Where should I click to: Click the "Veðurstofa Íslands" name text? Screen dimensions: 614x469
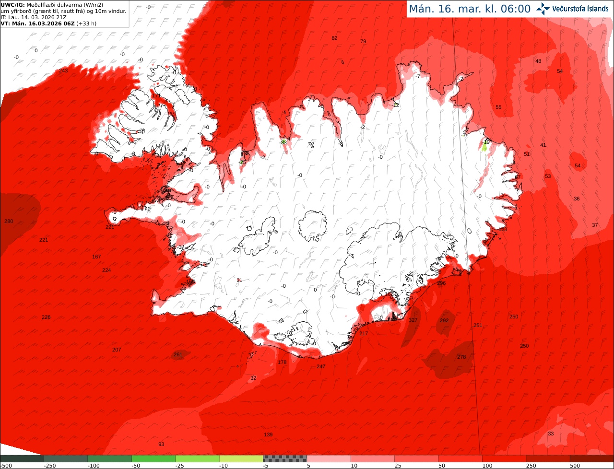(580, 9)
